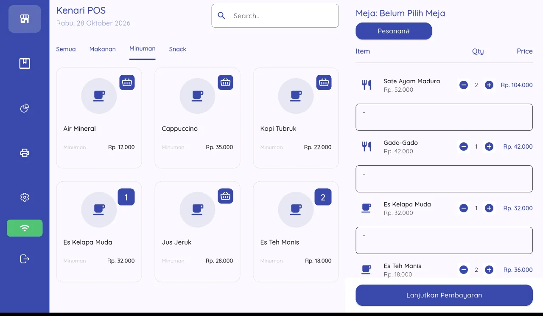Add Air Mineral to basket

coord(127,82)
